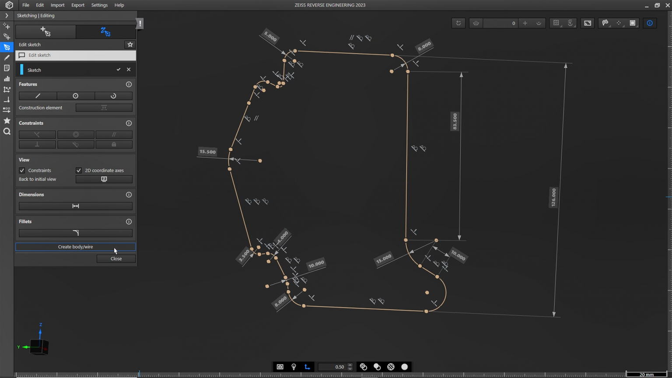
Task: Click the Create body/wire button
Action: point(75,246)
